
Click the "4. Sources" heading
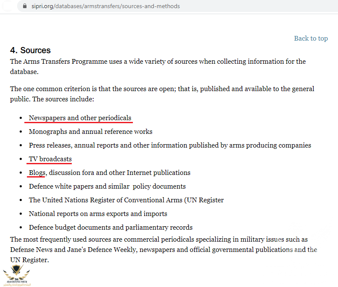(x=30, y=50)
